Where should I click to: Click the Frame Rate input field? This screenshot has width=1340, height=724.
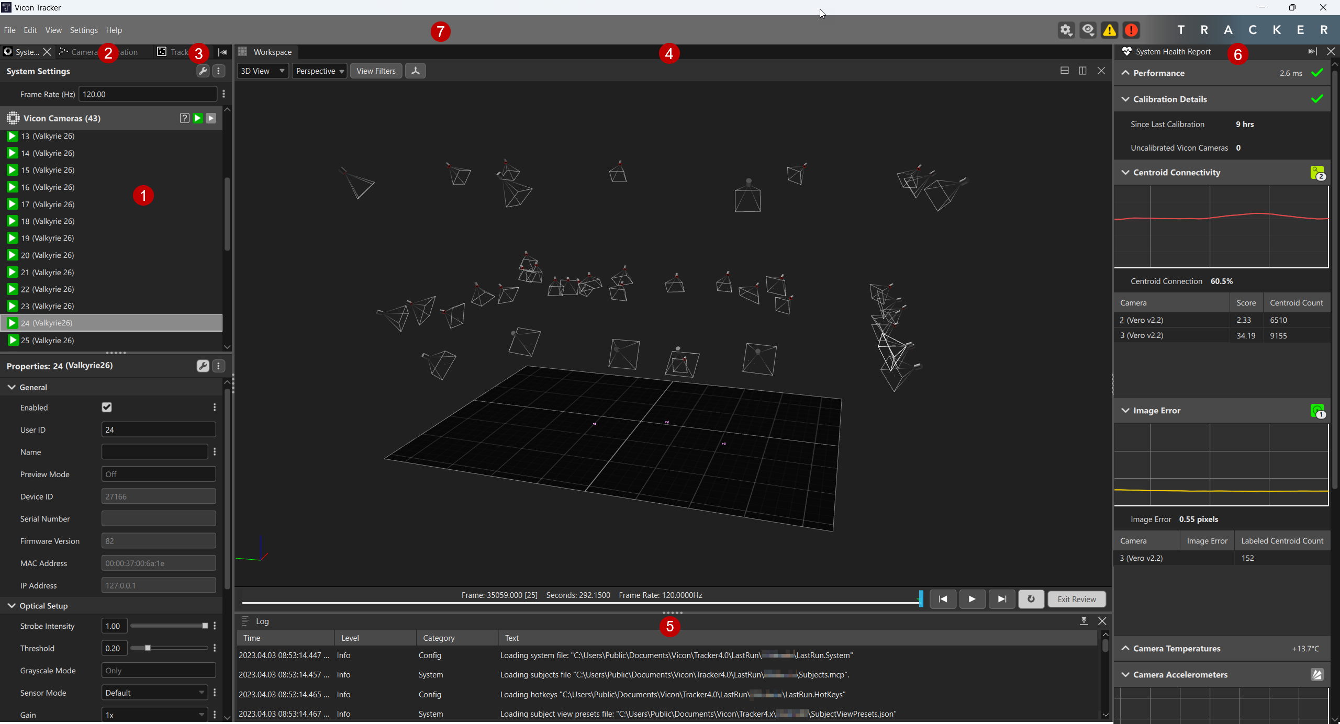pos(148,94)
